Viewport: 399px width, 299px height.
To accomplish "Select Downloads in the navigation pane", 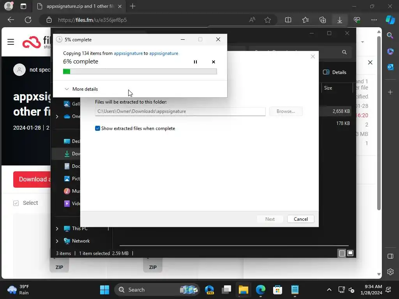I will (x=72, y=153).
